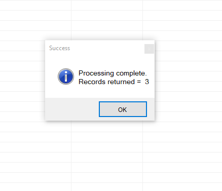Click the blue information icon in the dialog
This screenshot has height=191, width=222.
click(66, 77)
